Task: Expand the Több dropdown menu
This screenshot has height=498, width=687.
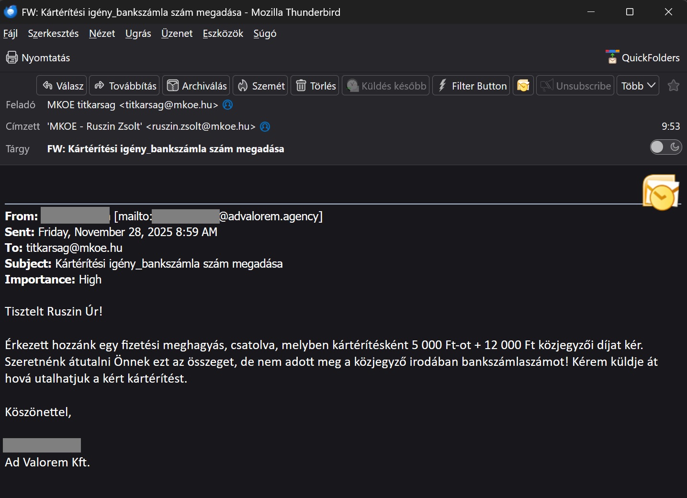Action: (638, 86)
